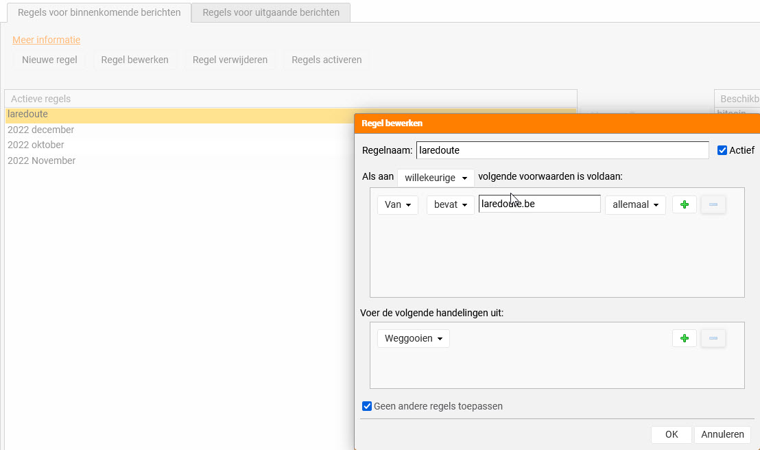Click the Regels activeren button

[326, 60]
